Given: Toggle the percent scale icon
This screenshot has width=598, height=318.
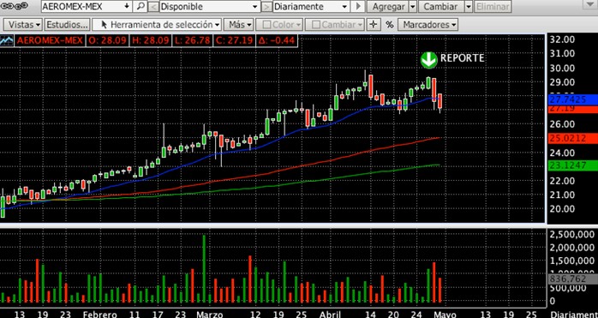Looking at the screenshot, I should [389, 25].
